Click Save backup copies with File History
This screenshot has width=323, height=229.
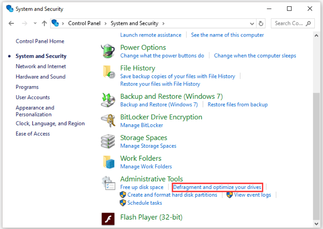tap(178, 76)
